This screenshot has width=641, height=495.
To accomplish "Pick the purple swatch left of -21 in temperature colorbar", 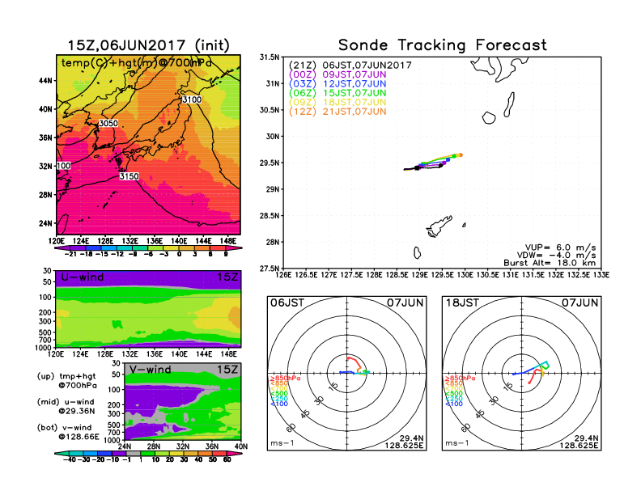I will pos(62,248).
